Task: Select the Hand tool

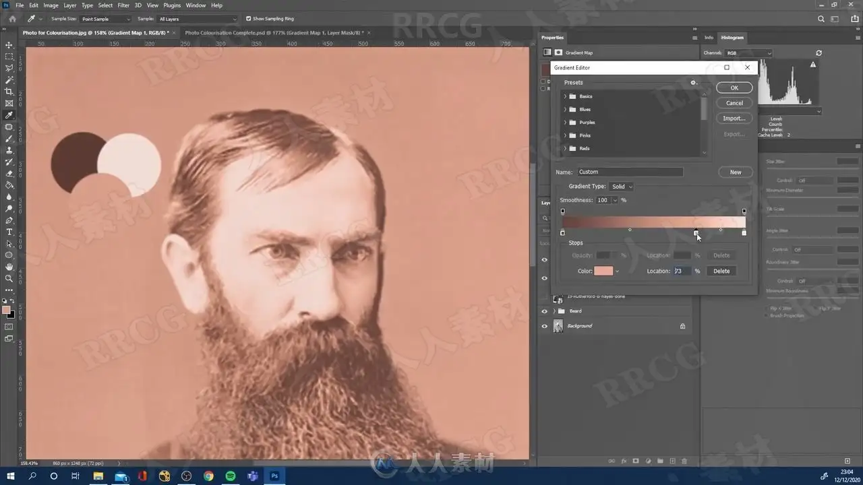Action: click(9, 267)
